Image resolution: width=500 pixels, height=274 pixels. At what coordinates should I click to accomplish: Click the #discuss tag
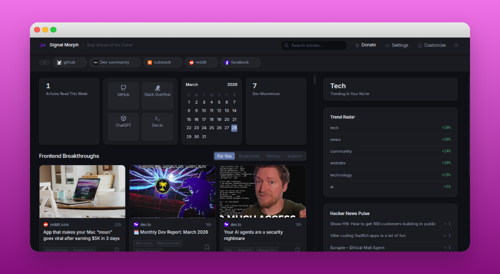(144, 243)
